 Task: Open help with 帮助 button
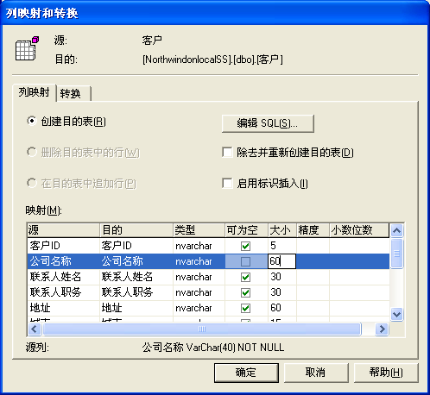coord(386,373)
